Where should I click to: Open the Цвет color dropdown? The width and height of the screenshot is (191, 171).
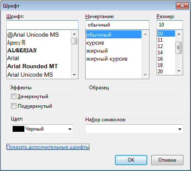click(42, 129)
